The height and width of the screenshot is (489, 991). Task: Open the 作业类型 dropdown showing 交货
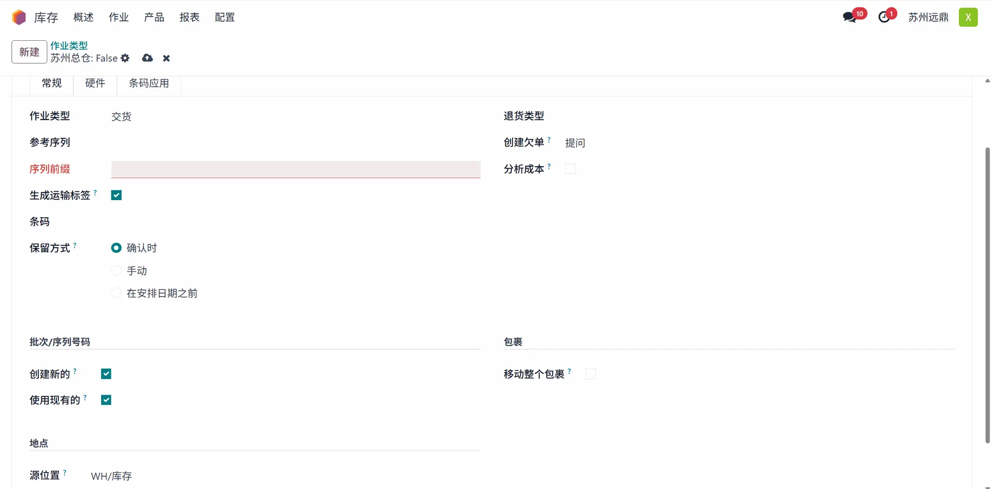(294, 117)
